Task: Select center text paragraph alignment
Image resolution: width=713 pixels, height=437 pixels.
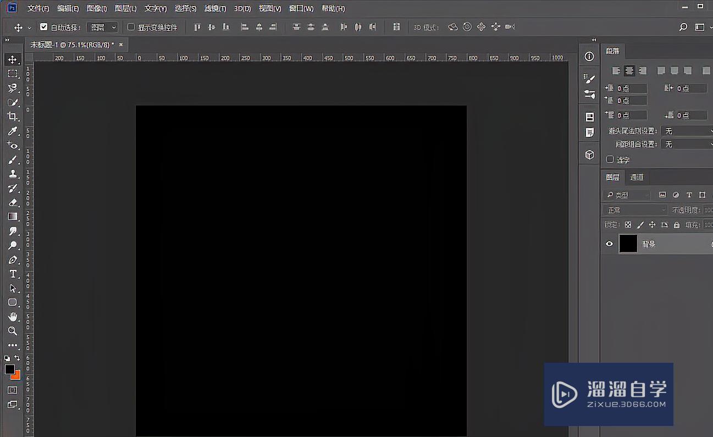Action: pyautogui.click(x=629, y=71)
